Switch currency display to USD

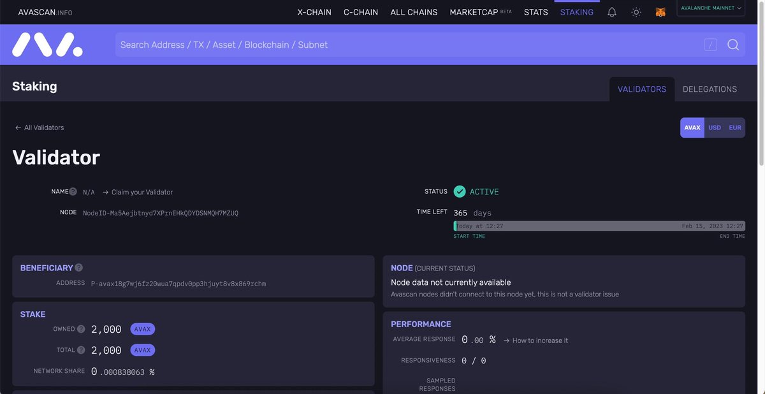(715, 128)
